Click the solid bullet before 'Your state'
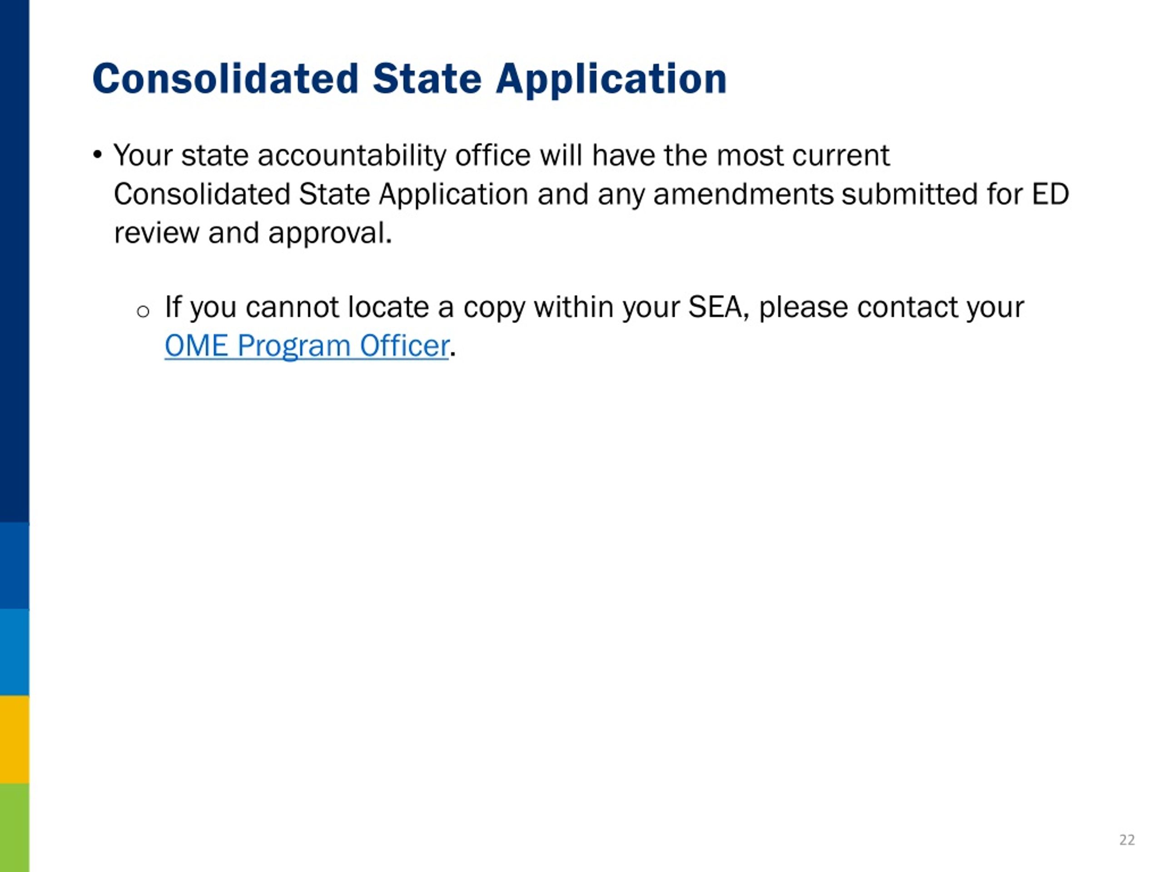Viewport: 1163px width, 872px height. 97,155
